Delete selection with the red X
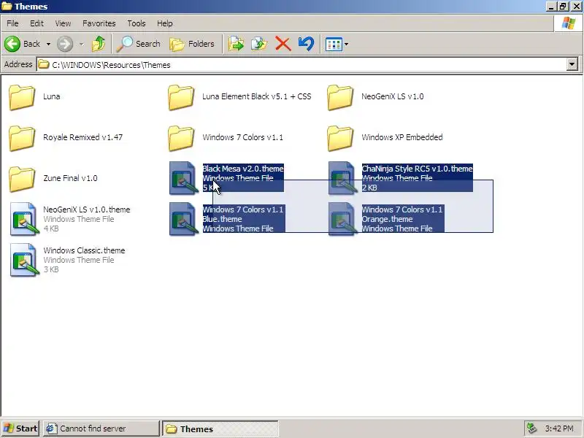Image resolution: width=584 pixels, height=438 pixels. click(283, 44)
